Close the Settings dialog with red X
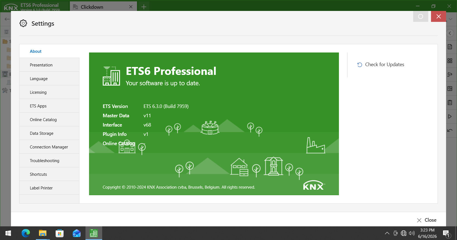Viewport: 457px width, 240px height. [438, 16]
